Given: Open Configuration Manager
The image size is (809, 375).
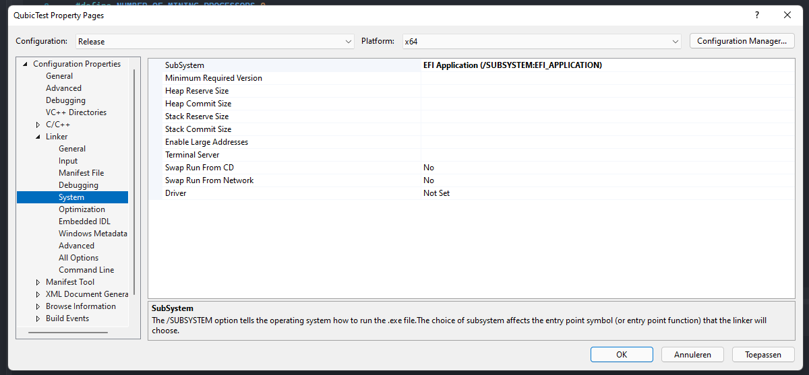Looking at the screenshot, I should pyautogui.click(x=742, y=41).
